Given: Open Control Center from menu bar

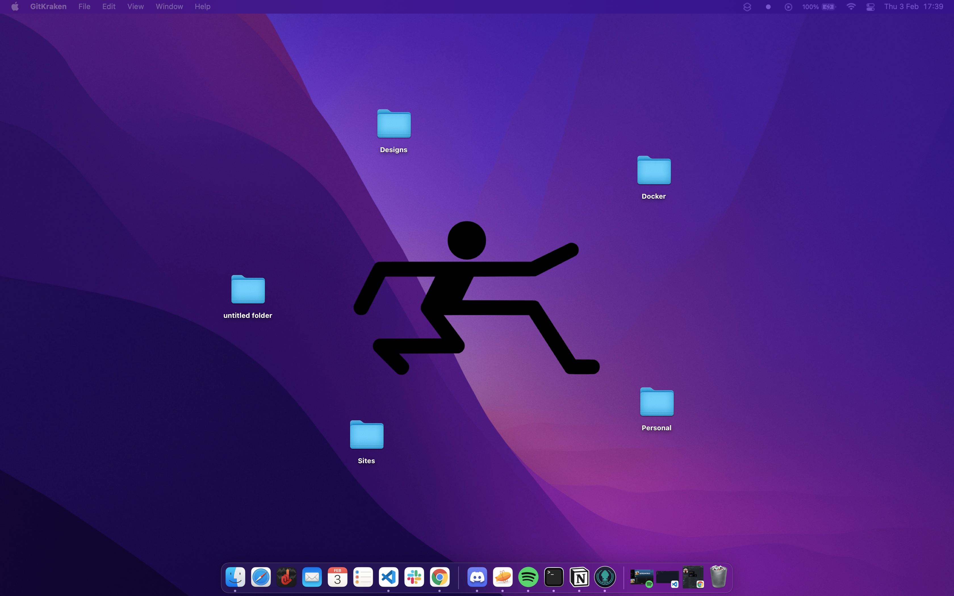Looking at the screenshot, I should coord(871,7).
